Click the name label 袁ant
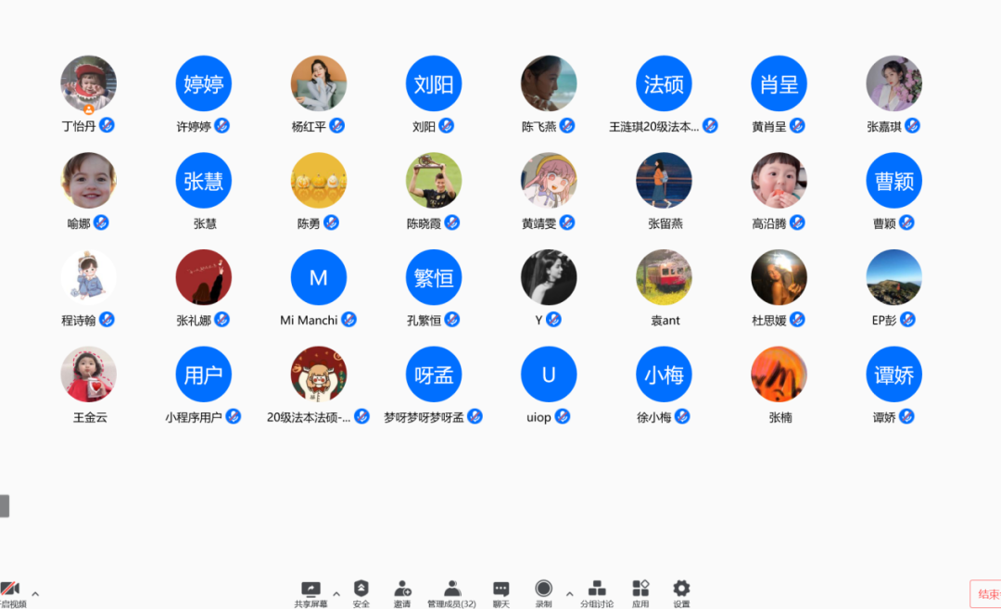This screenshot has height=609, width=1001. (x=665, y=321)
